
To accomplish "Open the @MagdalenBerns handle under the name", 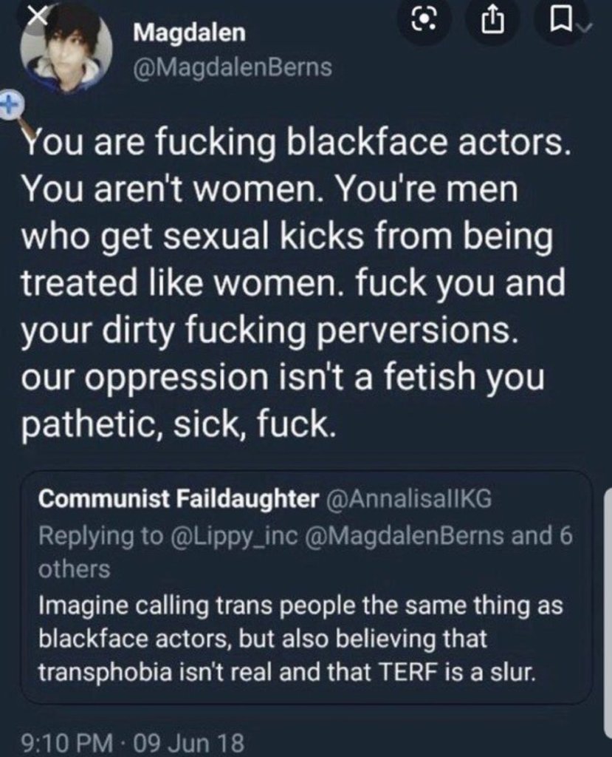I will point(233,69).
